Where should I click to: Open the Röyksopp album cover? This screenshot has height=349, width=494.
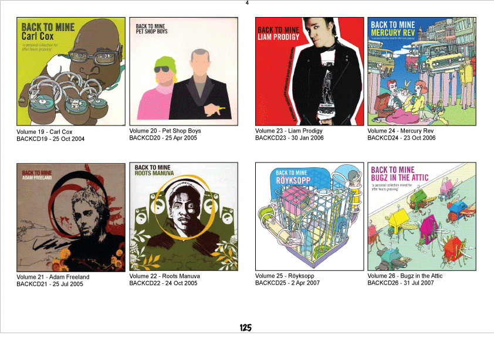pos(309,216)
